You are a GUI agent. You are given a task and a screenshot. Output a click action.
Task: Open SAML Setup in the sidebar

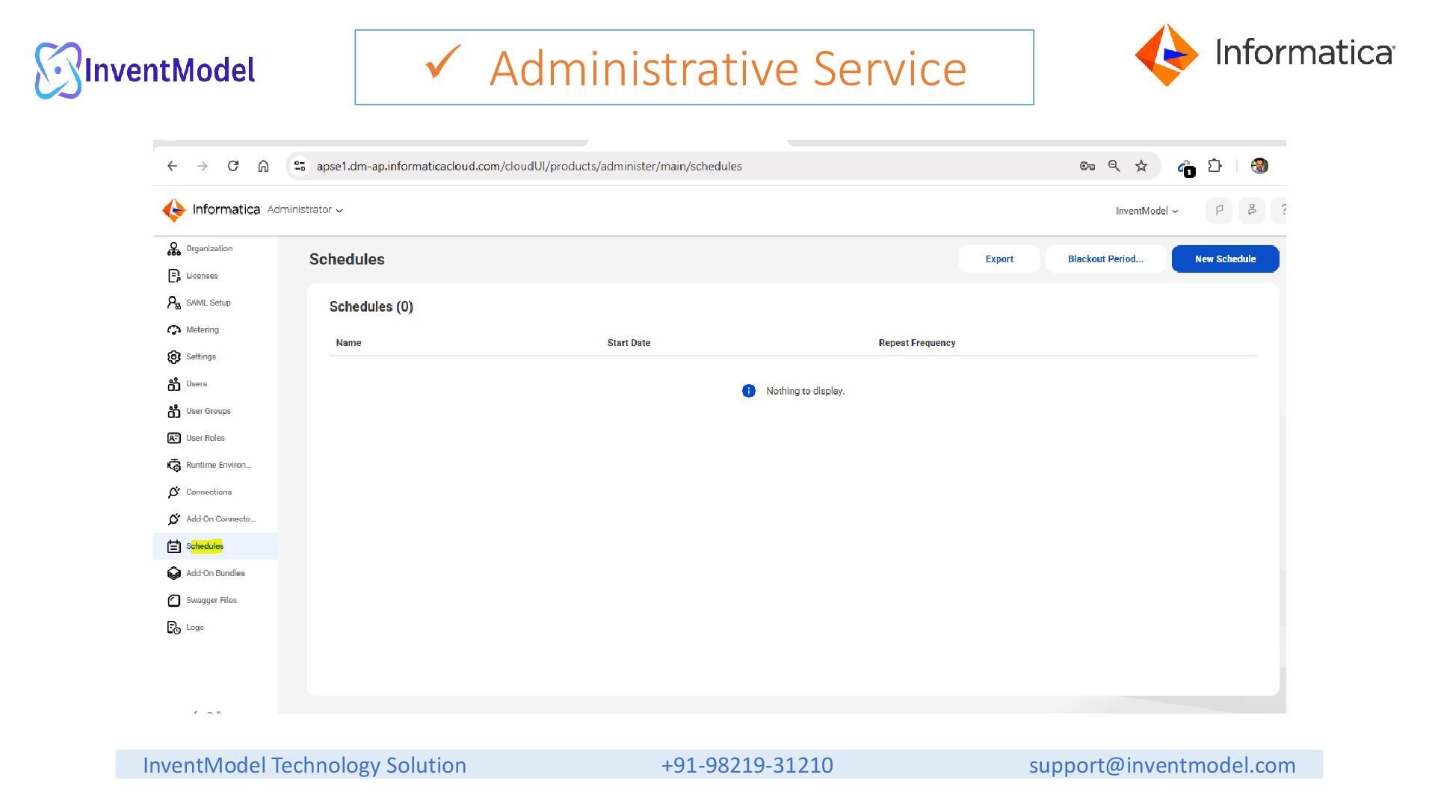pyautogui.click(x=209, y=303)
